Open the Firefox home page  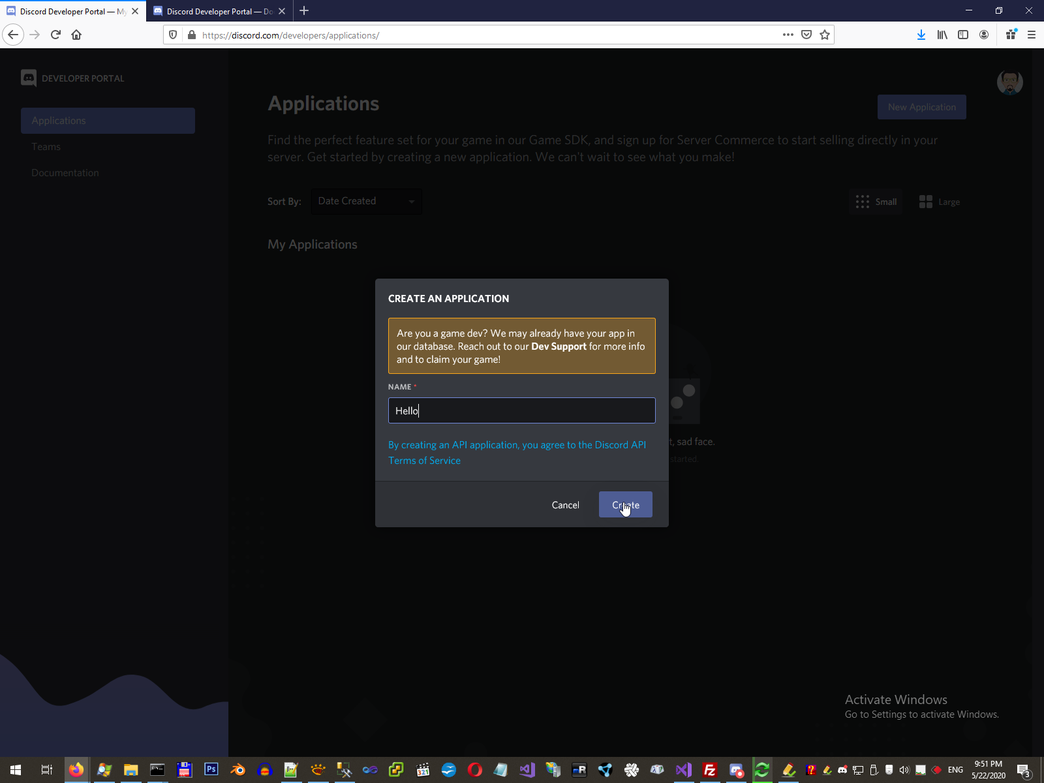coord(76,35)
